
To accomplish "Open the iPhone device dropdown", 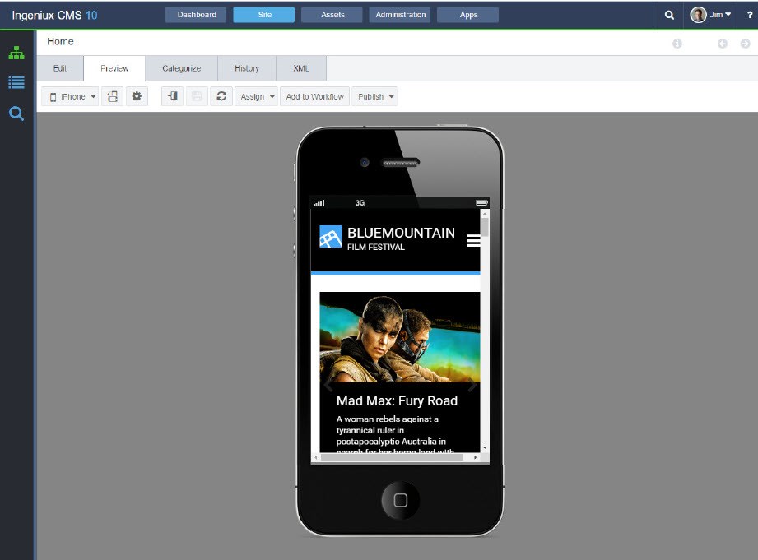I will pyautogui.click(x=70, y=97).
